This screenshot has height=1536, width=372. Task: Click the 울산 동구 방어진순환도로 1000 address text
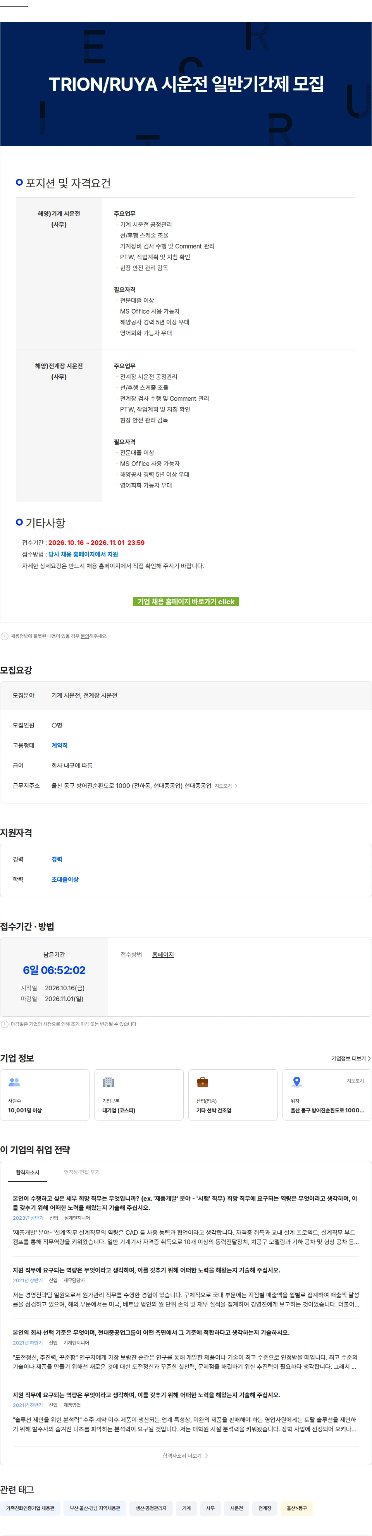point(131,786)
